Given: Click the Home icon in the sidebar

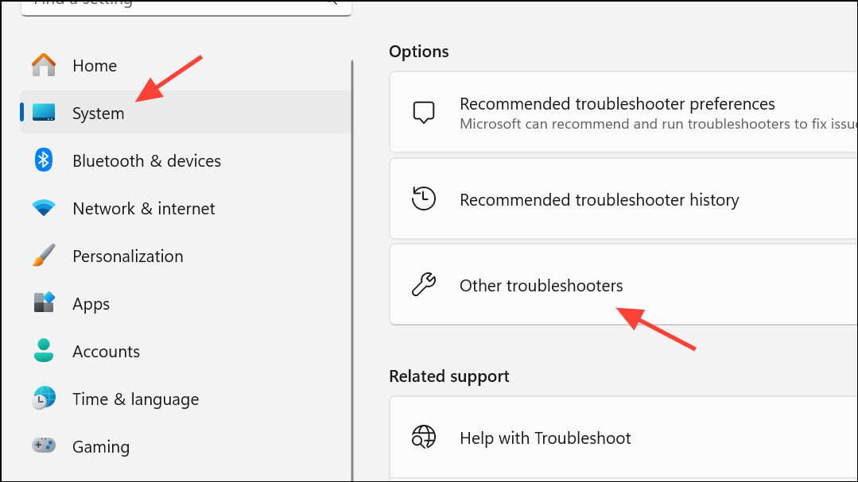Looking at the screenshot, I should (44, 65).
